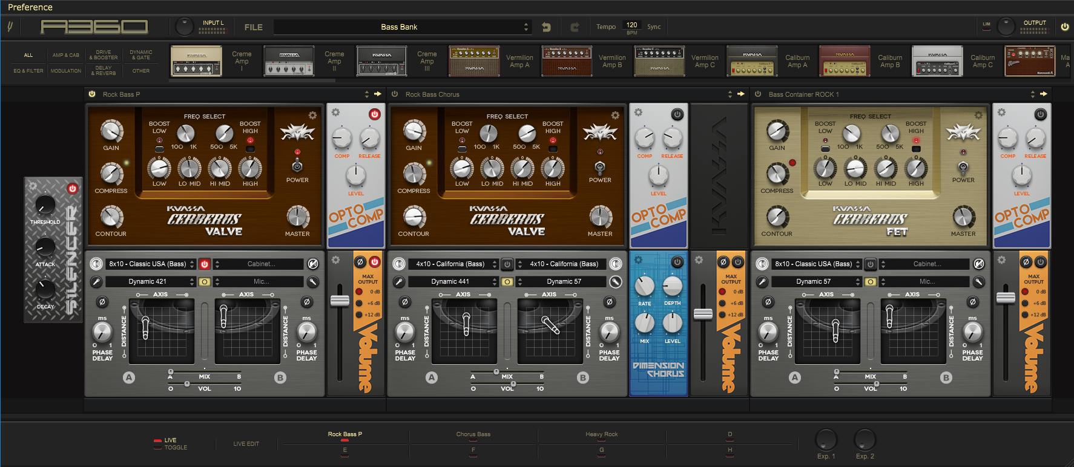Select the Heavy Rock live preset
This screenshot has width=1074, height=467.
point(602,434)
